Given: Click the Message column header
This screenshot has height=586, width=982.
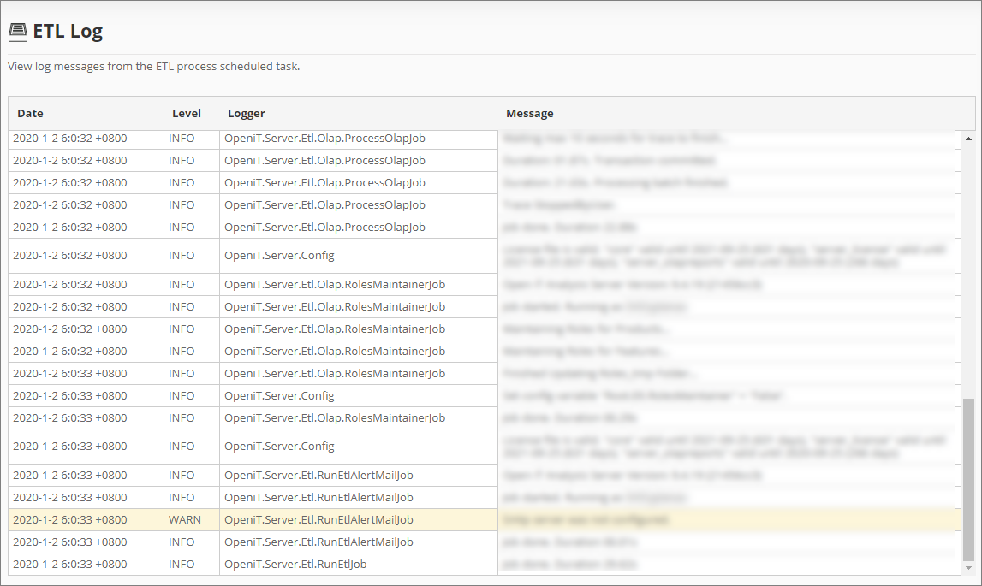Looking at the screenshot, I should (x=530, y=113).
